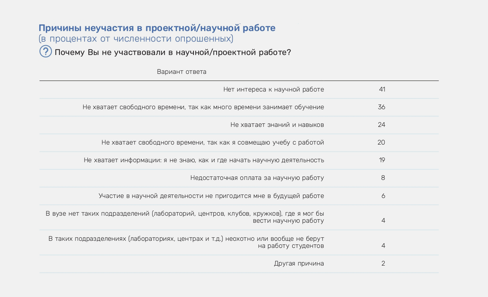488x297 pixels.
Task: Click the value 41 in the table
Action: point(382,90)
